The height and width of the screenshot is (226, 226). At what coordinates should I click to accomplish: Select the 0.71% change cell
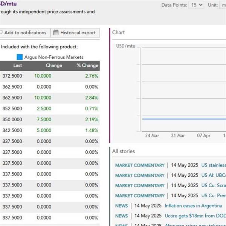[92, 109]
